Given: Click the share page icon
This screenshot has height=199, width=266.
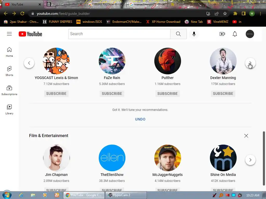Looking at the screenshot, I should 217,13.
